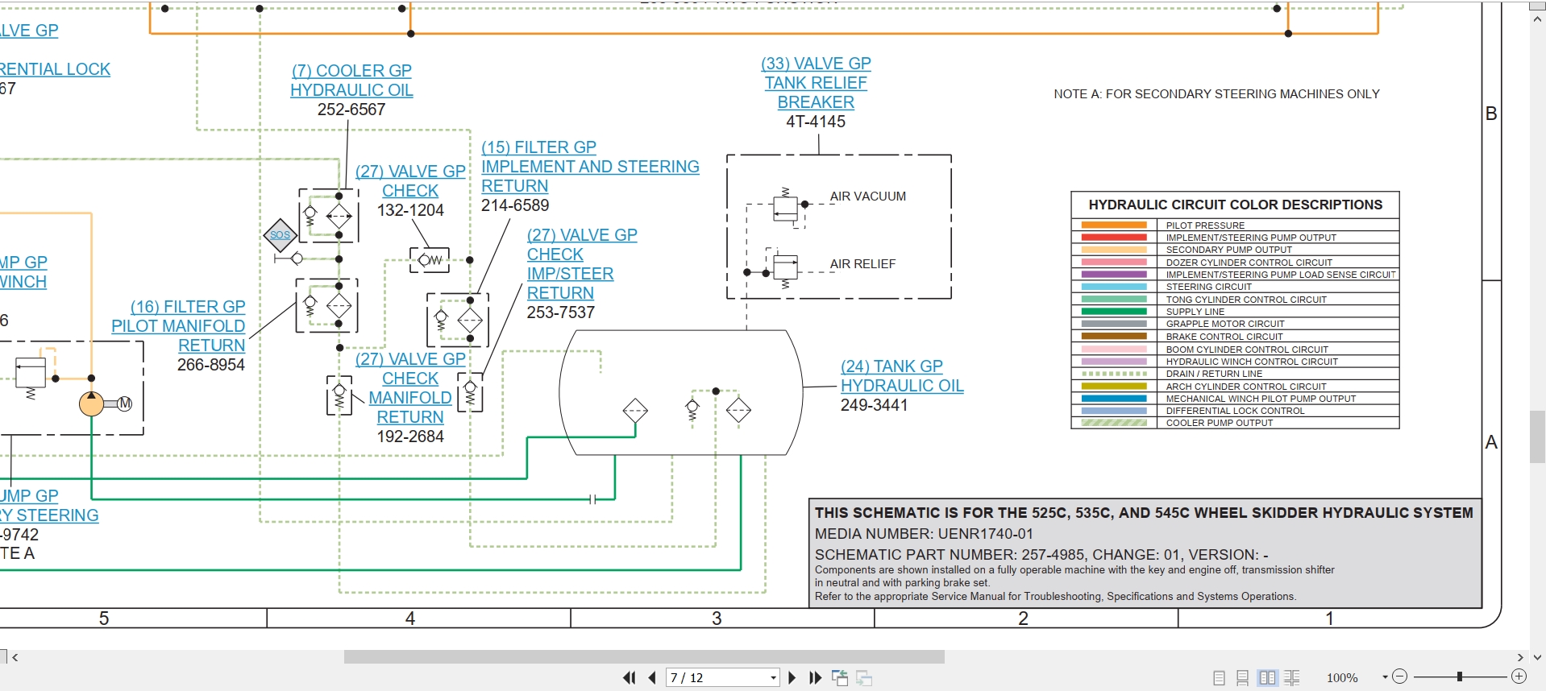Click the 100% zoom percentage value
This screenshot has height=691, width=1546.
[1342, 678]
